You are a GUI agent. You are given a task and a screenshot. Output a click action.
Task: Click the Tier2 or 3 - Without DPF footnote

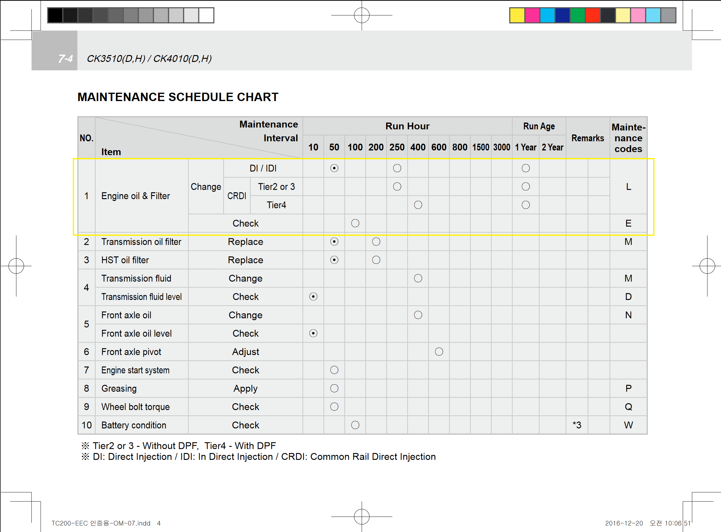[179, 446]
